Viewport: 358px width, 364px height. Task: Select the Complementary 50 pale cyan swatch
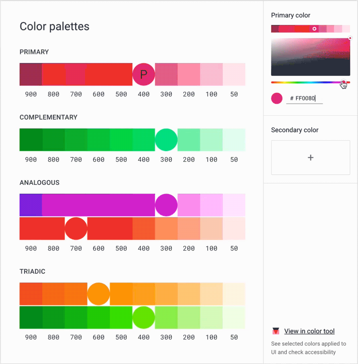coord(234,140)
